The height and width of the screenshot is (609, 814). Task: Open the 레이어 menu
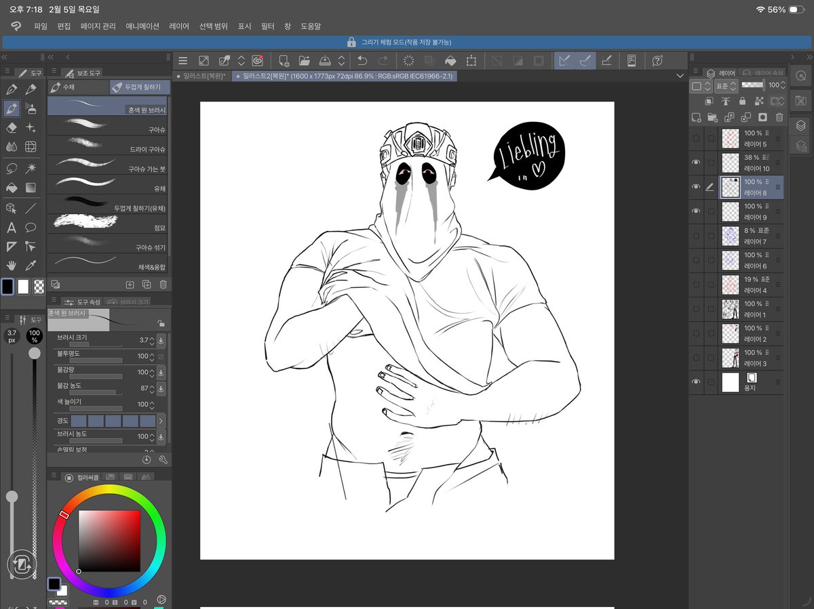pos(179,26)
